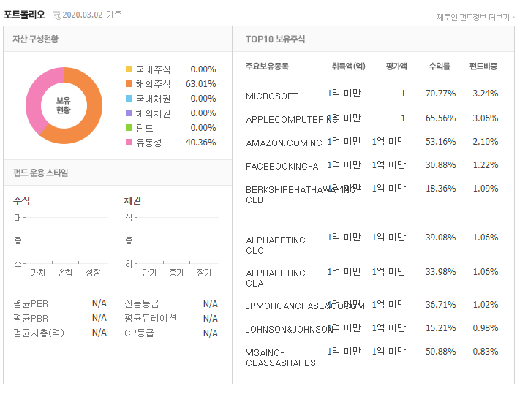Select the FACEBOOKINC-A holding name
Viewport: 528px width, 394px height.
click(x=282, y=166)
